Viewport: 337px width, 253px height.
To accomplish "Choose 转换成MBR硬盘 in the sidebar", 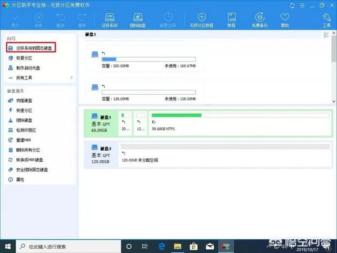I will click(x=29, y=160).
